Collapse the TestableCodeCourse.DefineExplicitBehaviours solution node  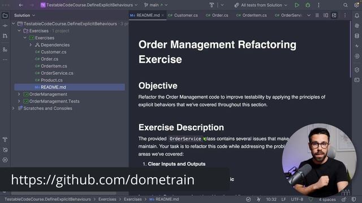point(14,24)
